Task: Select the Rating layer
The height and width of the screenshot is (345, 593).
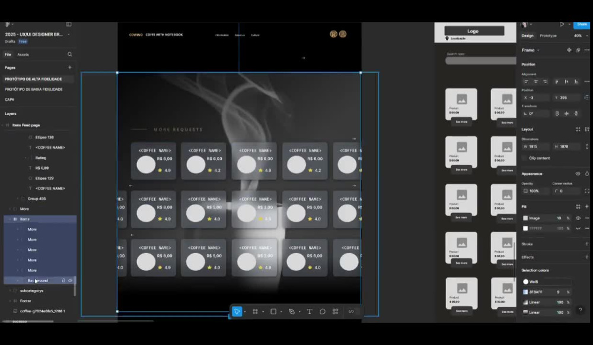Action: point(40,158)
